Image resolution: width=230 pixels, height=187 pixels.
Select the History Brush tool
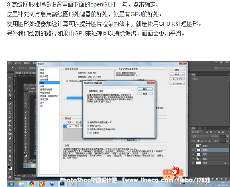[10, 117]
